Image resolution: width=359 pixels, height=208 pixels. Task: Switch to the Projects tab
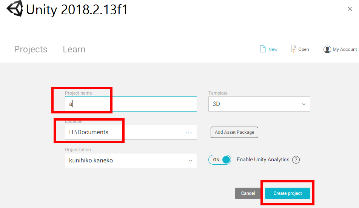click(31, 49)
